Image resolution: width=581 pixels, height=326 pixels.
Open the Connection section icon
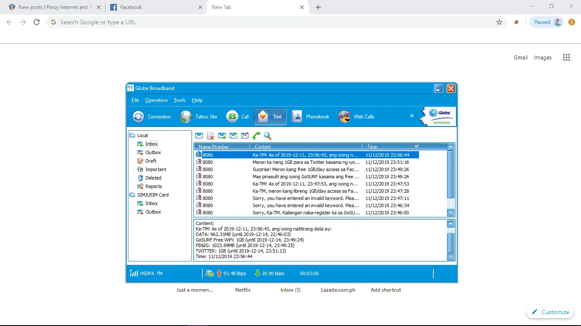(x=138, y=117)
